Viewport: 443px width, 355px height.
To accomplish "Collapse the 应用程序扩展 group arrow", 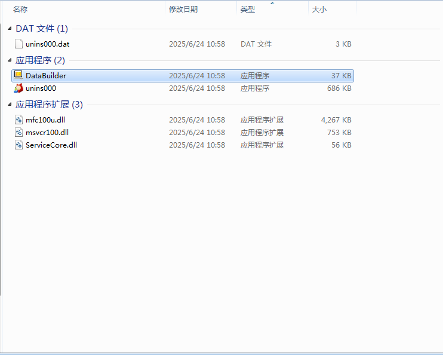I will click(x=10, y=105).
